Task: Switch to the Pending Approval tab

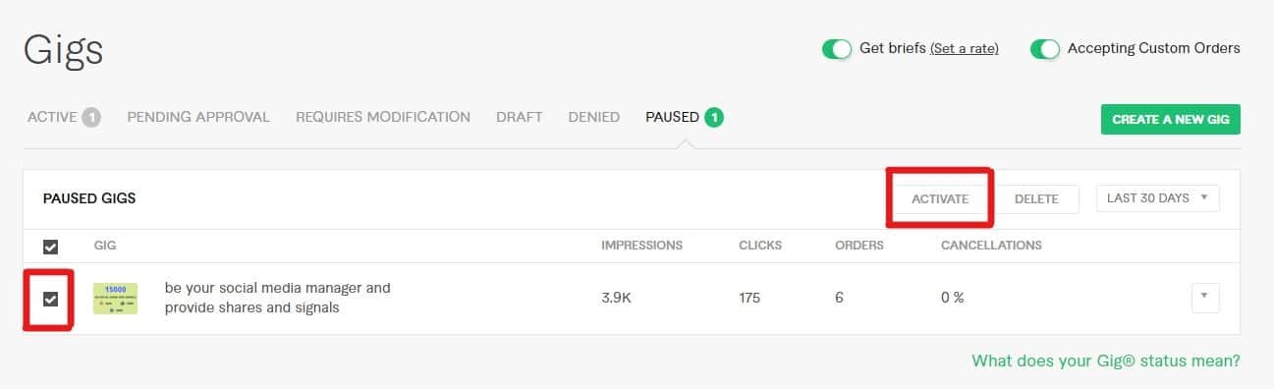Action: coord(198,117)
